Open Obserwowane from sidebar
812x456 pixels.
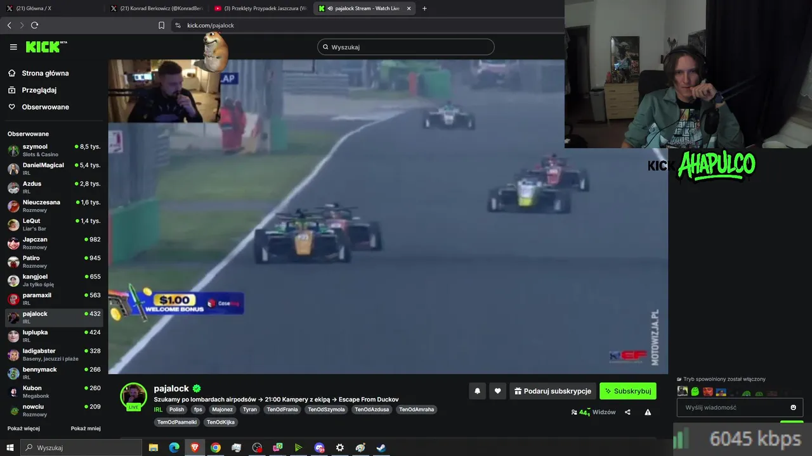(x=45, y=107)
